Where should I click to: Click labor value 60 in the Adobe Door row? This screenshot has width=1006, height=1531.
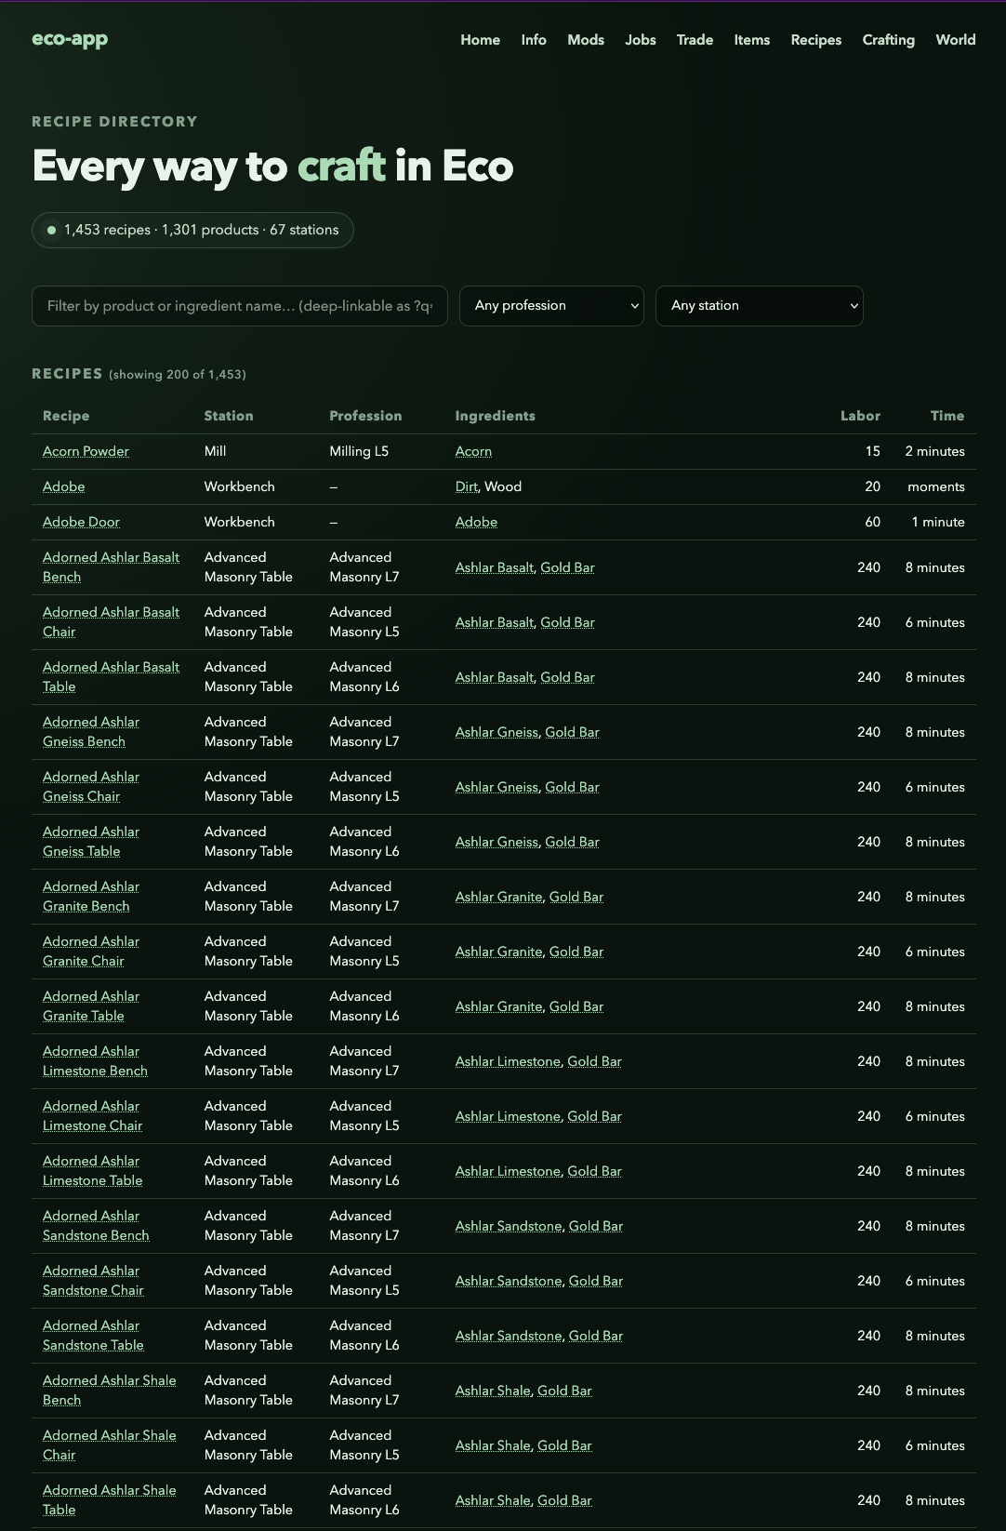click(x=872, y=522)
